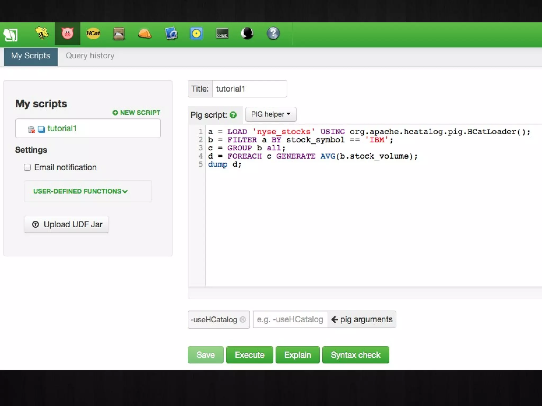
Task: Open the HCat application icon
Action: point(93,34)
